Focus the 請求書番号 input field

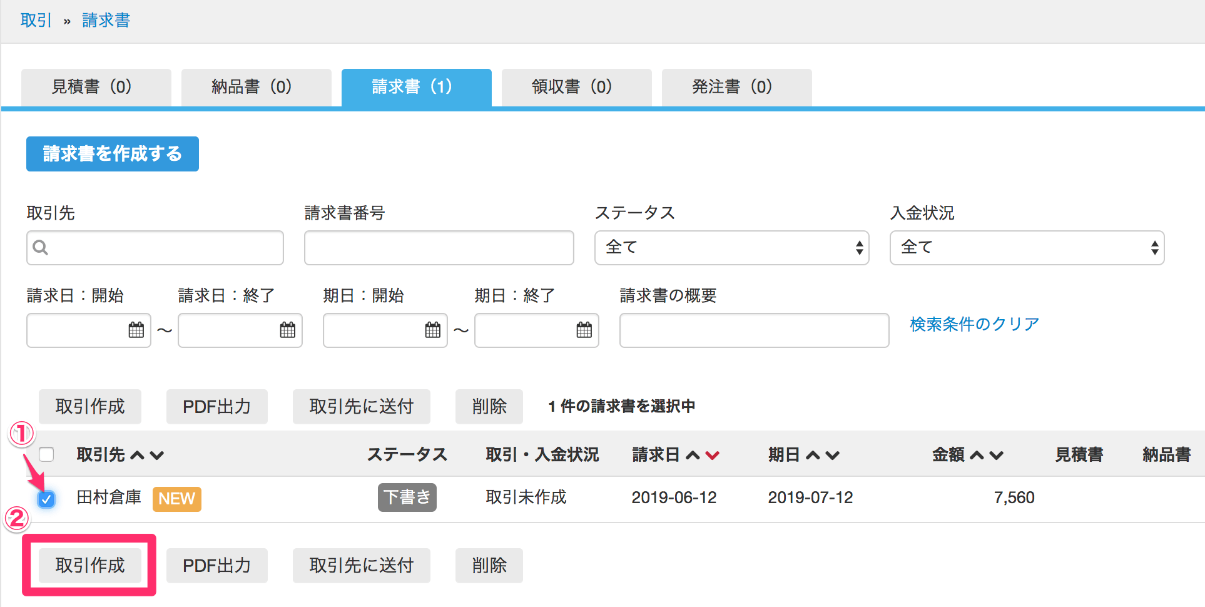439,248
